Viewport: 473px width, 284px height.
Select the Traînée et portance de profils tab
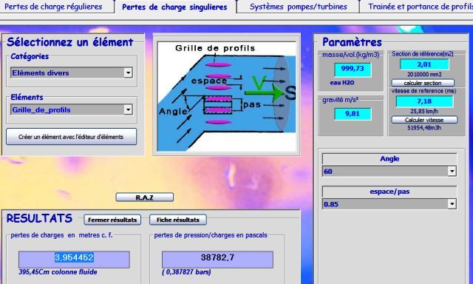click(x=417, y=7)
